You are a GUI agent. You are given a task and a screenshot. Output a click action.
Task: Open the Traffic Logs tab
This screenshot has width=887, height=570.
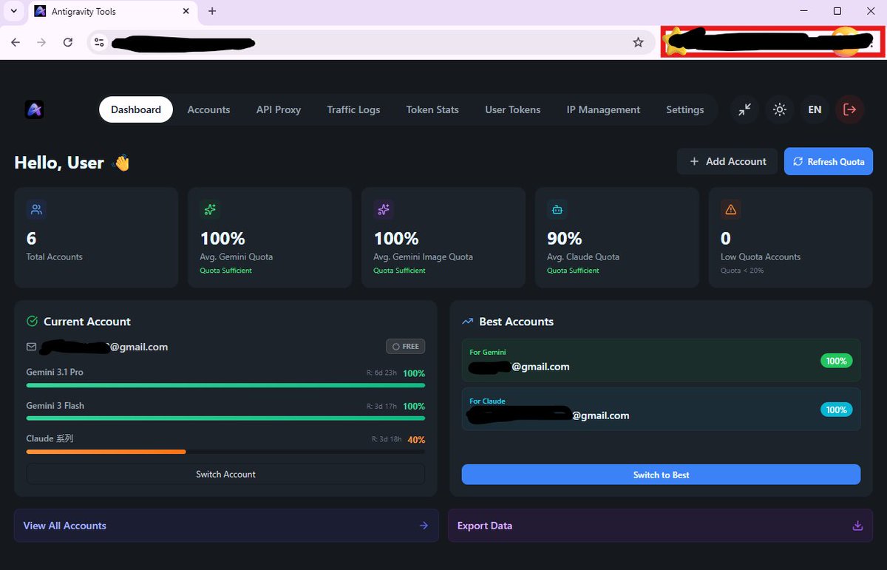pyautogui.click(x=353, y=109)
